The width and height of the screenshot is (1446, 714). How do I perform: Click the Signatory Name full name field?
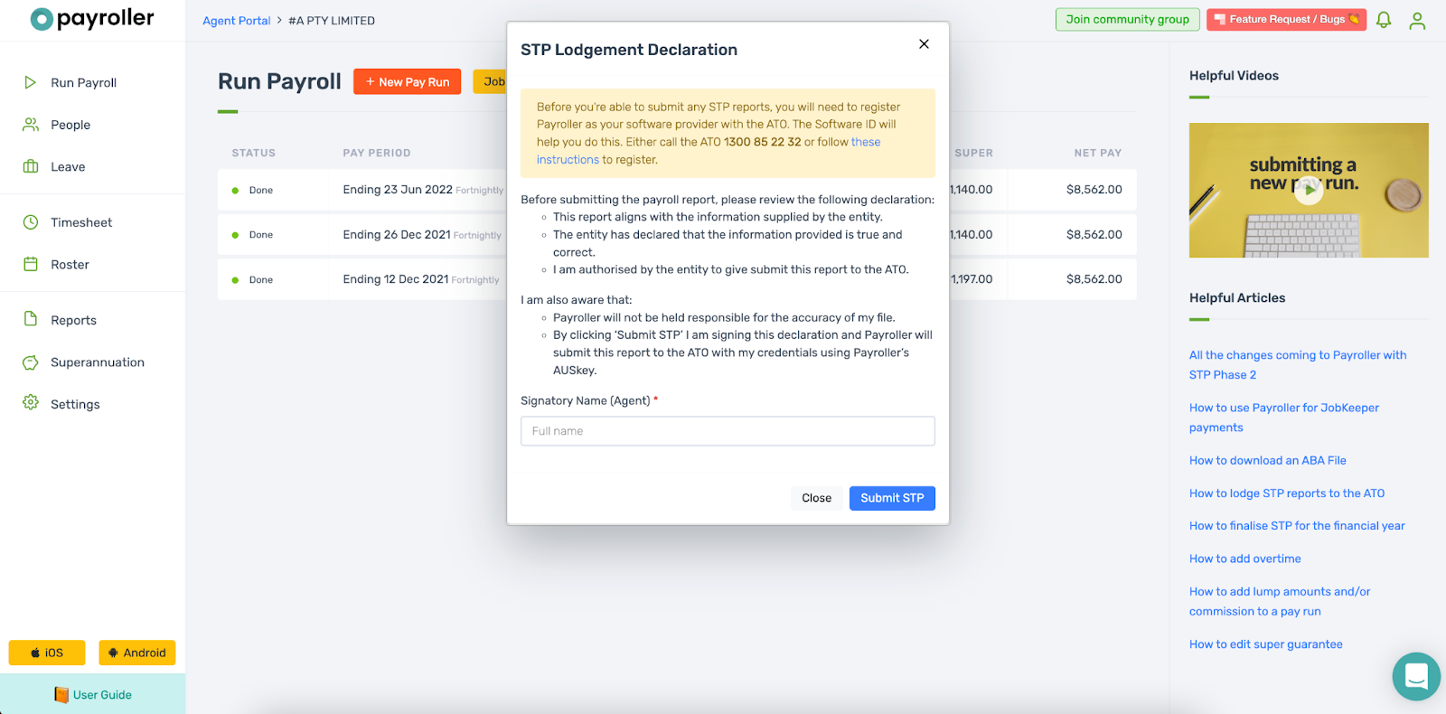[x=728, y=431]
